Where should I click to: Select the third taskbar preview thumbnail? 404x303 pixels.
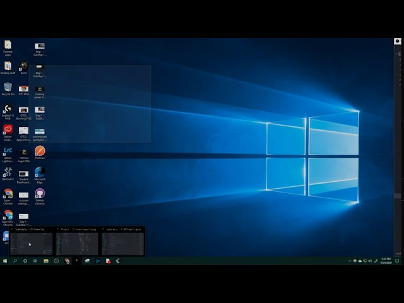pos(122,244)
